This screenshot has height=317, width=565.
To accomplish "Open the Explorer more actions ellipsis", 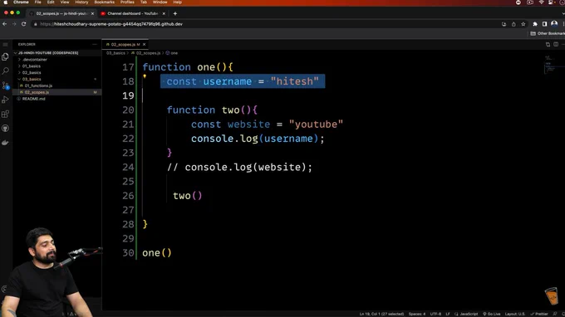I will (x=95, y=44).
